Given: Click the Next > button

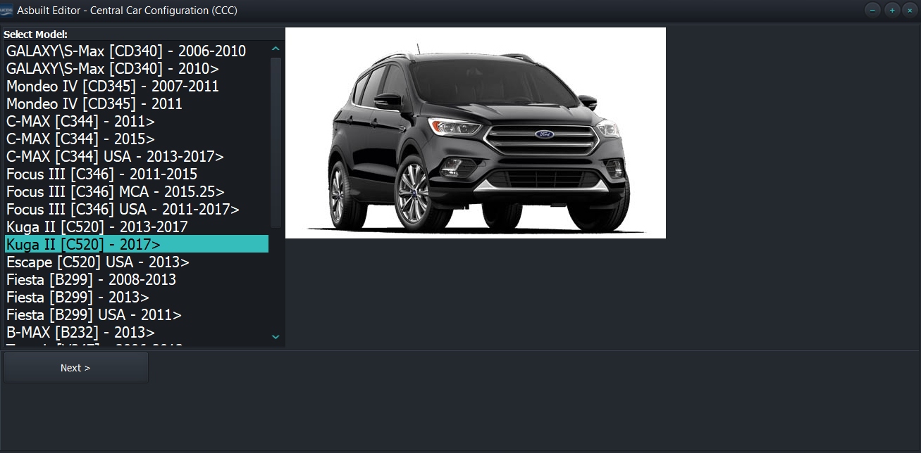Looking at the screenshot, I should (76, 368).
